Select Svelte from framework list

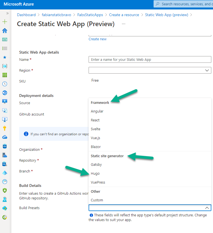click(150, 129)
